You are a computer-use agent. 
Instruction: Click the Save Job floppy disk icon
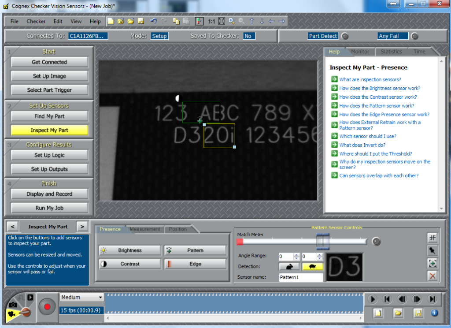(141, 21)
